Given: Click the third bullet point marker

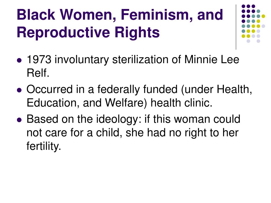Looking at the screenshot, I should pyautogui.click(x=19, y=120).
